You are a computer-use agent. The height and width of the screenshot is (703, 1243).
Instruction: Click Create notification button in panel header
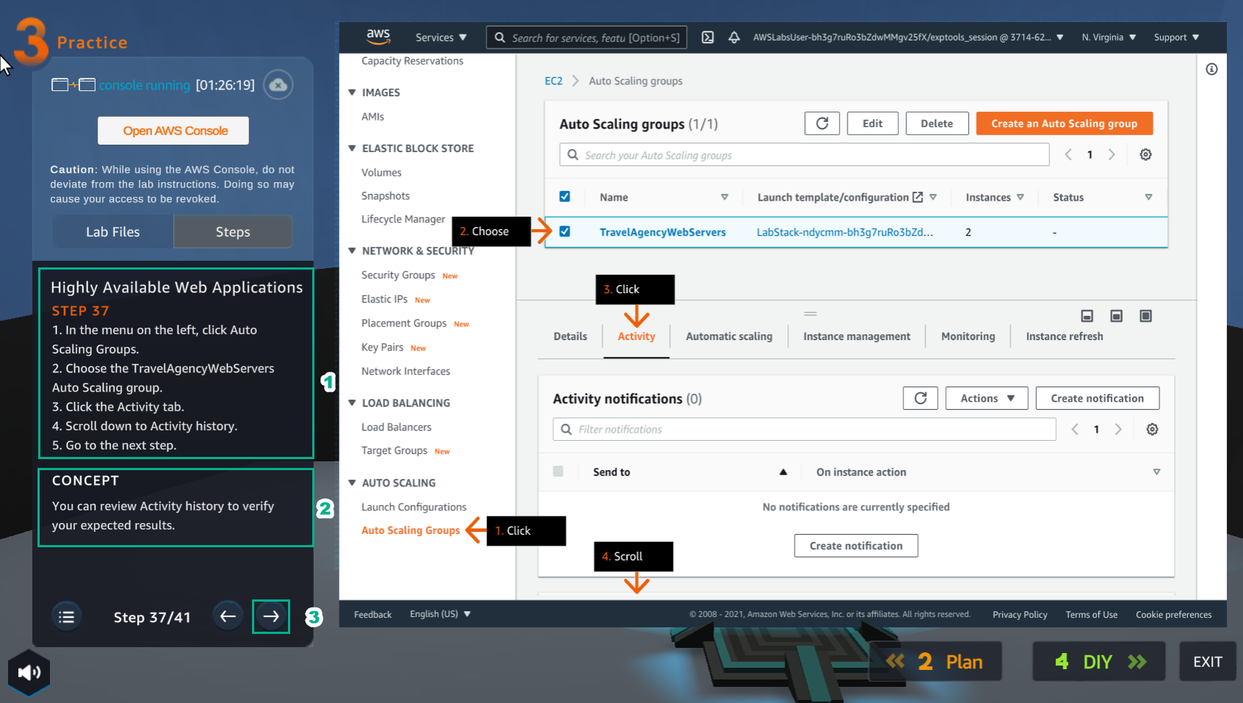(1097, 398)
